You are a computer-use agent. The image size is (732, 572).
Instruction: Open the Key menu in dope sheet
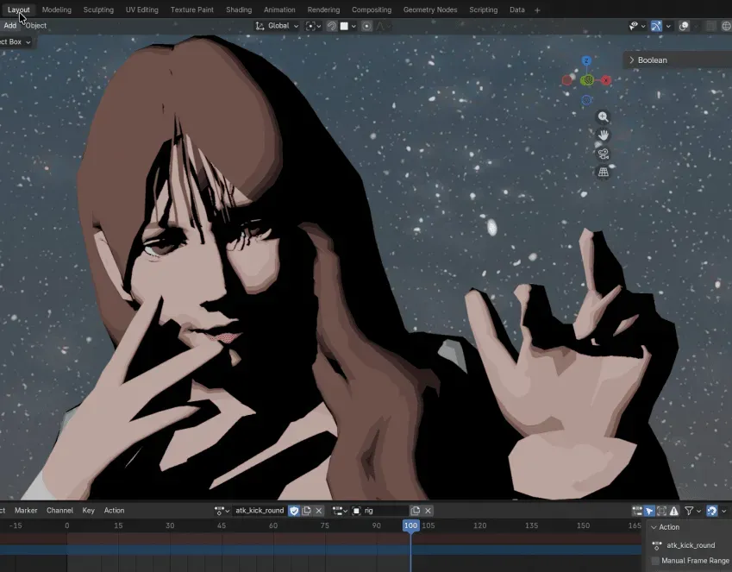(x=89, y=511)
